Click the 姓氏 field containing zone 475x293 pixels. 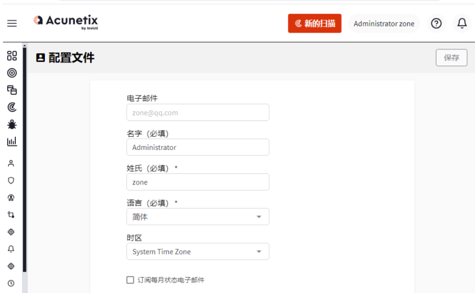pyautogui.click(x=198, y=182)
